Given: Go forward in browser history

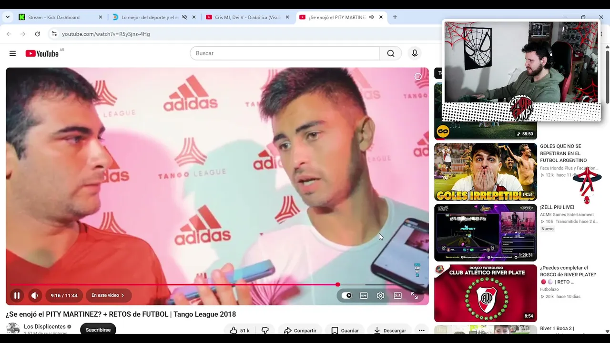Looking at the screenshot, I should click(23, 34).
